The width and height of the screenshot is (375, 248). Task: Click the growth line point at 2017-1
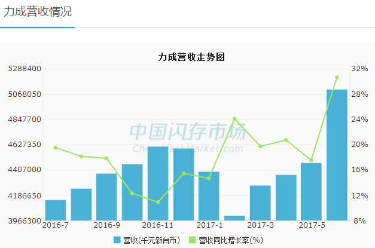[209, 178]
